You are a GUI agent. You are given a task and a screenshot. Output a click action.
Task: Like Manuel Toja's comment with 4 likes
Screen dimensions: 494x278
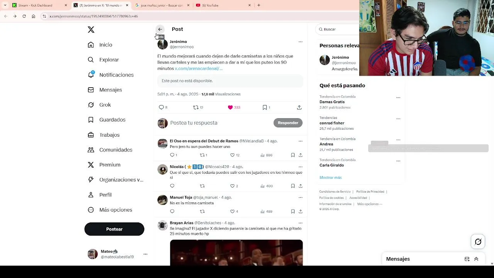coord(232,211)
